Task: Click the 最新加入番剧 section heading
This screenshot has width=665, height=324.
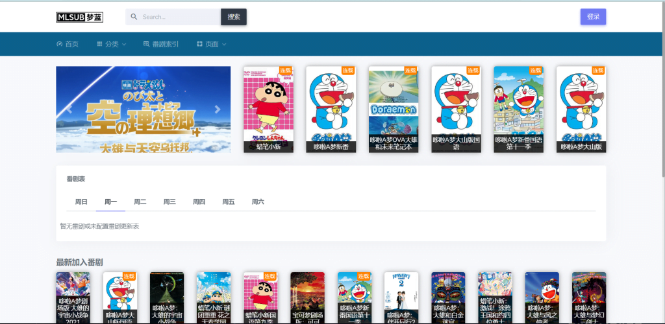Action: click(79, 262)
